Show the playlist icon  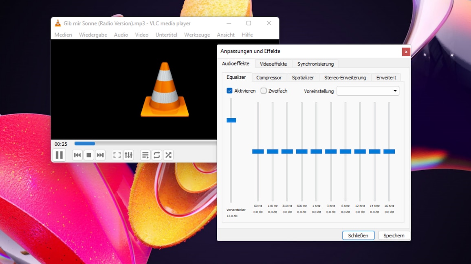(x=145, y=155)
